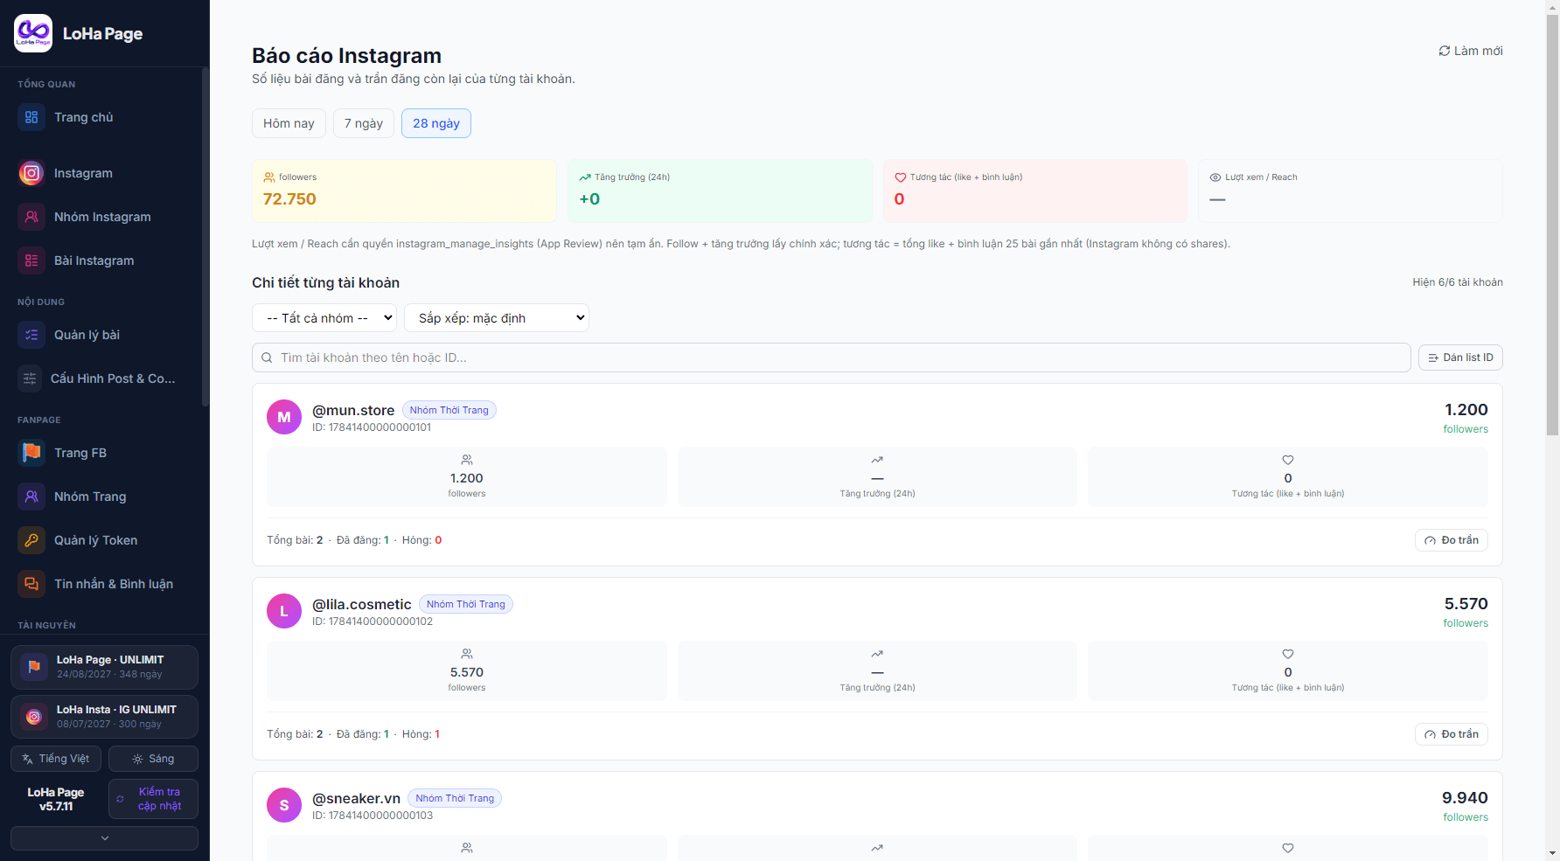Click the LoHa Page logo icon

pyautogui.click(x=33, y=33)
